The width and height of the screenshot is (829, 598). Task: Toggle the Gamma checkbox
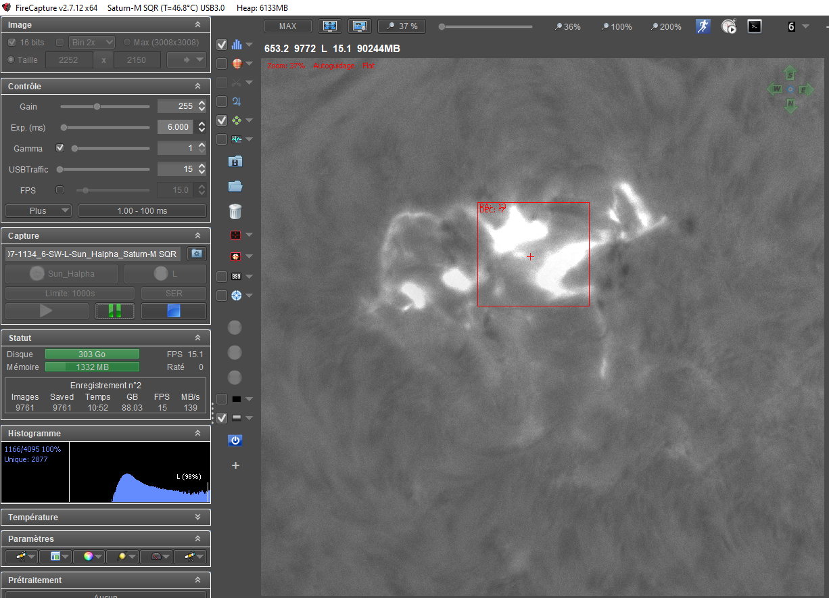click(x=60, y=148)
